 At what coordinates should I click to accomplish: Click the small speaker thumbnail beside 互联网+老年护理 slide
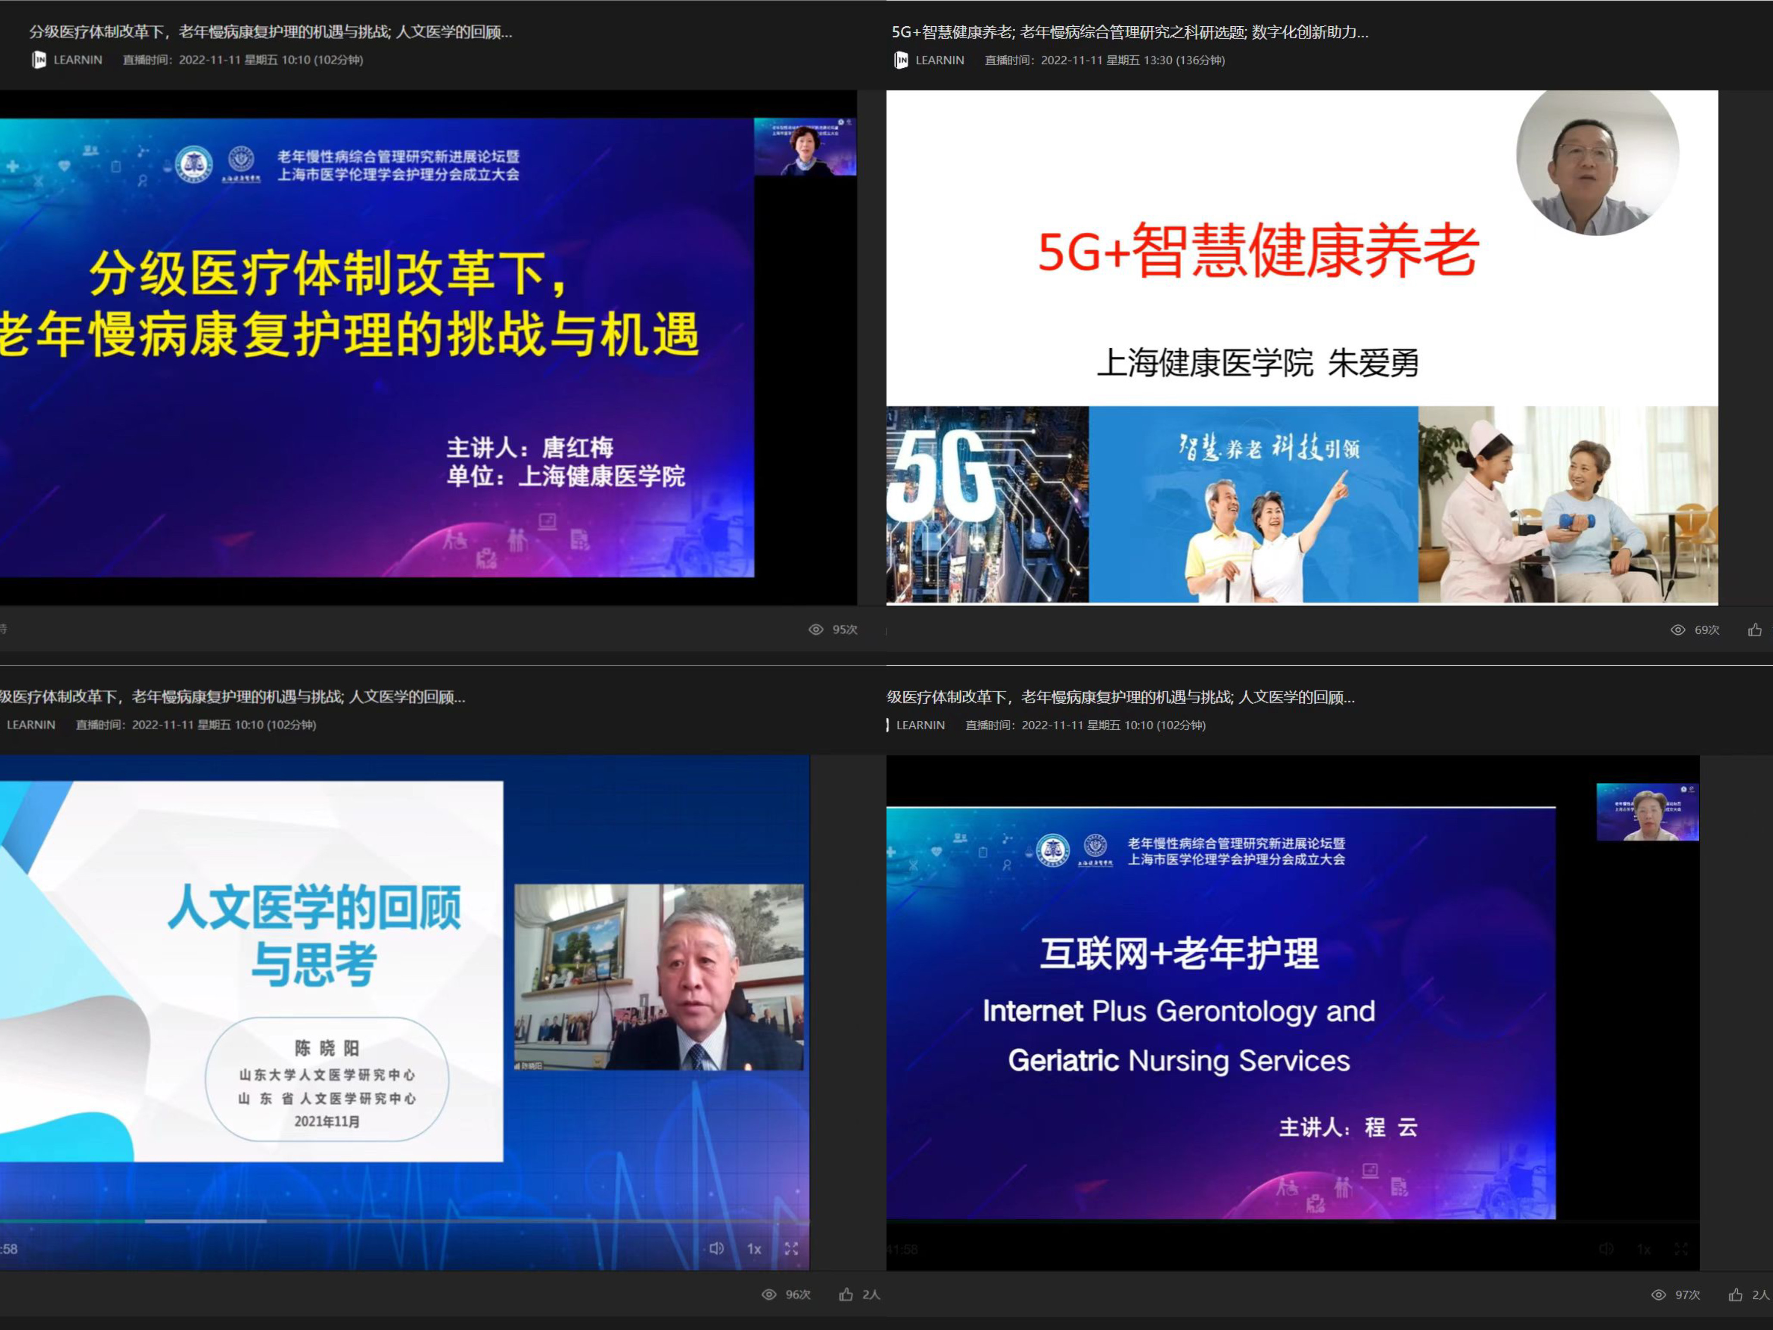(1647, 811)
